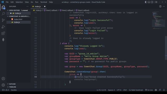Click line number 55 in gutter

pyautogui.click(x=35, y=77)
